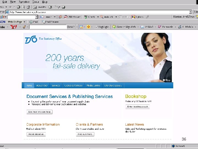Click the Yahoo! logo icon
Image resolution: width=198 pixels, height=149 pixels.
13,27
